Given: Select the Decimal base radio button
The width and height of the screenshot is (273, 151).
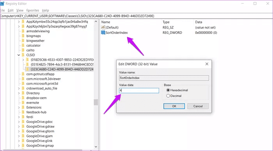Looking at the screenshot, I should coord(168,96).
